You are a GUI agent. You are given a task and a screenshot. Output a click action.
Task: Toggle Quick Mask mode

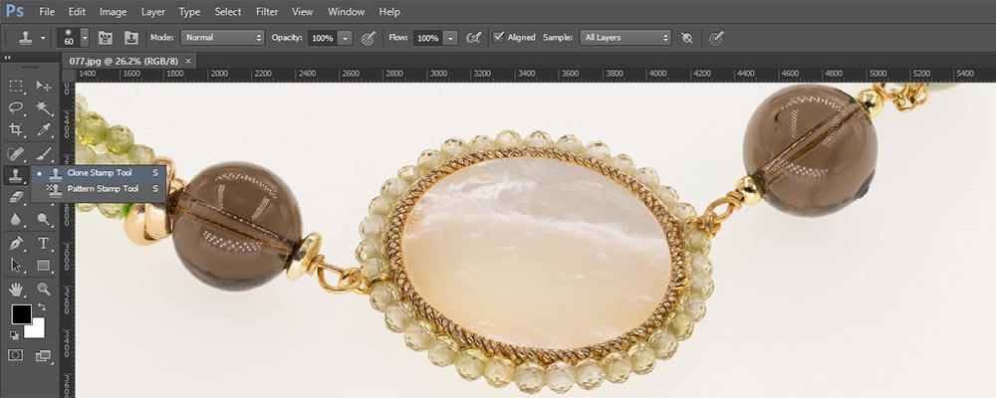(16, 355)
